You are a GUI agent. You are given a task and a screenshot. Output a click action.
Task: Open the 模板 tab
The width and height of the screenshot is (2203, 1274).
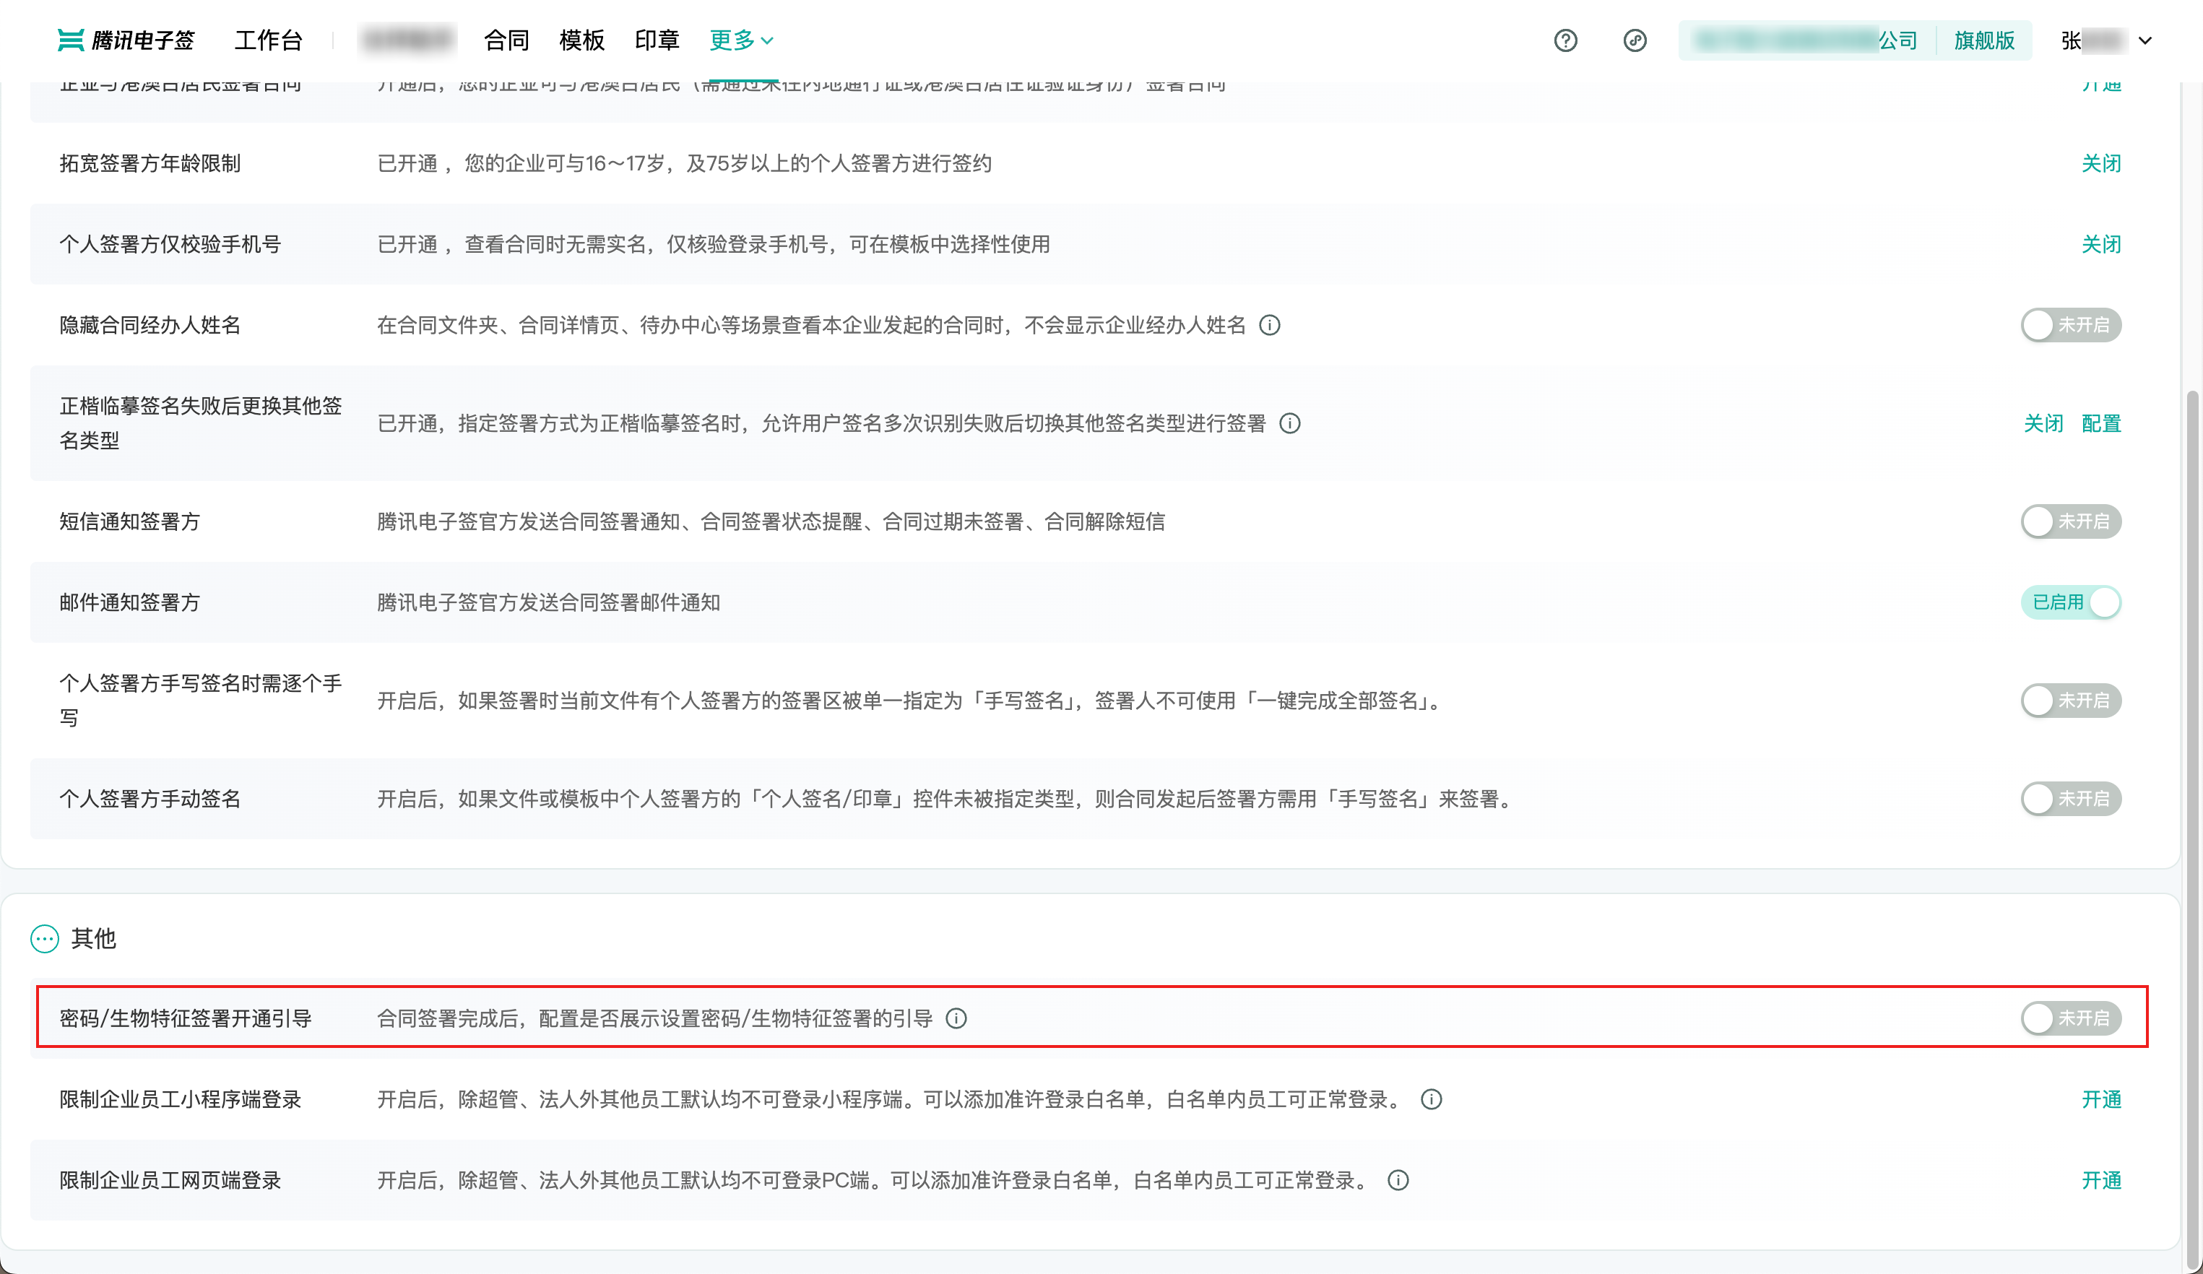pos(582,40)
